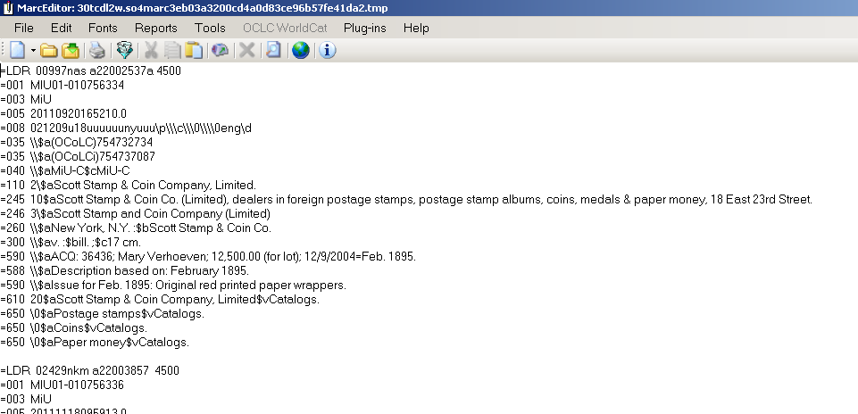Open the Tools menu
Screen dimensions: 858x414
[x=210, y=28]
